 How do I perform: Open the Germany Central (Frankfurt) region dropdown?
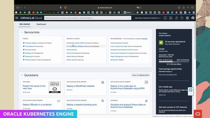click(x=148, y=18)
